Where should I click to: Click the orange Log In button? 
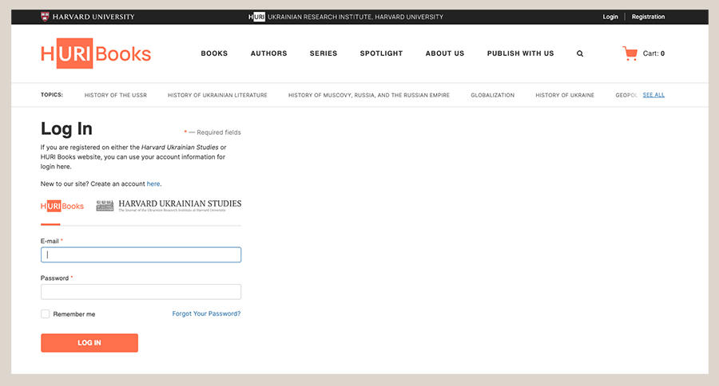pos(89,343)
